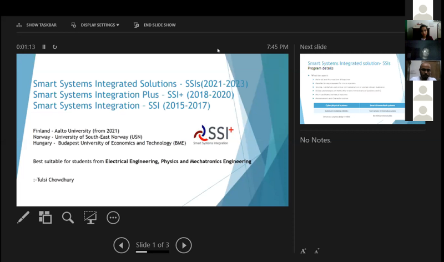
Task: Decrease the notes text size
Action: [x=317, y=251]
